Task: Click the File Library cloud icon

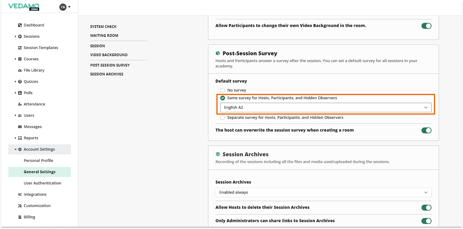Action: point(20,70)
